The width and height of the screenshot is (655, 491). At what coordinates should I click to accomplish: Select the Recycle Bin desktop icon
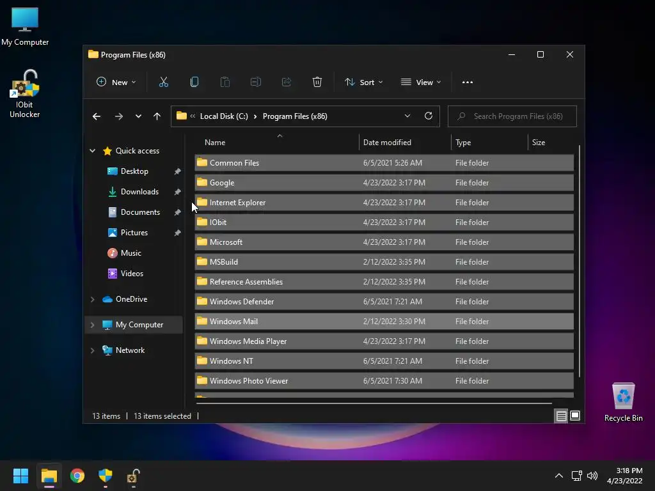tap(623, 403)
